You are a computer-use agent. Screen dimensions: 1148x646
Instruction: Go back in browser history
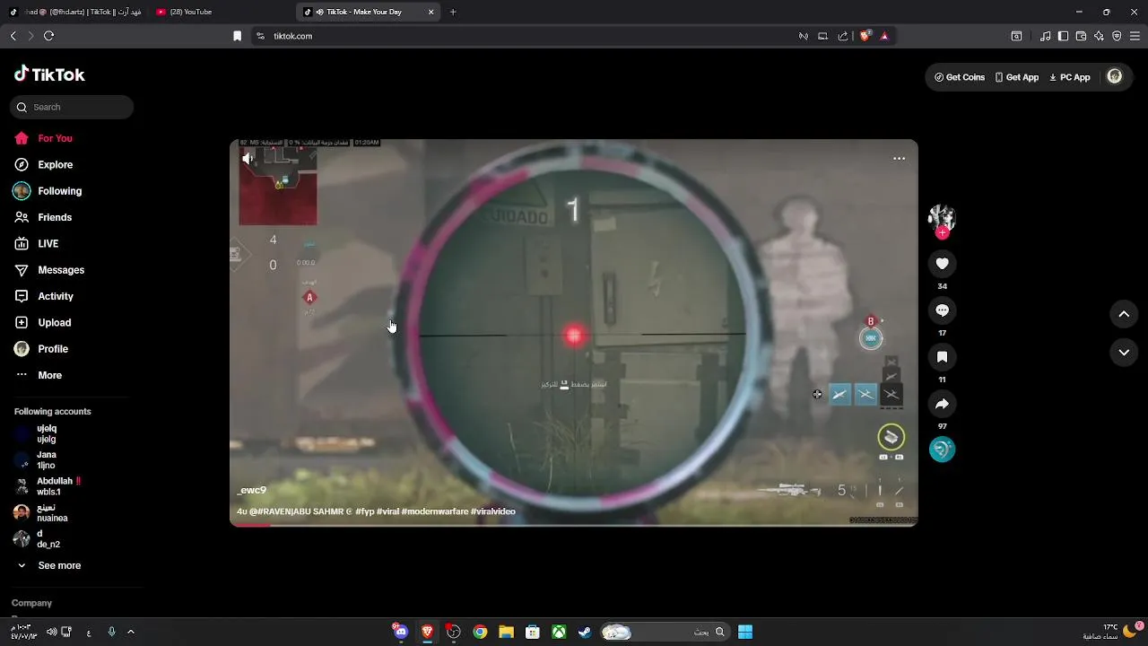(x=13, y=36)
